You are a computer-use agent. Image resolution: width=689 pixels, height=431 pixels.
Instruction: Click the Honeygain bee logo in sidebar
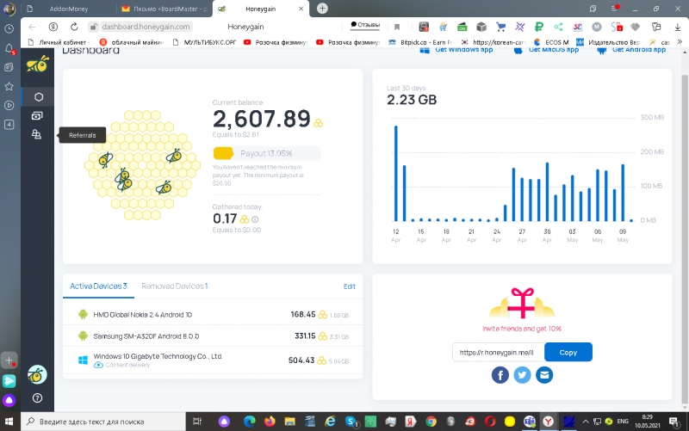point(37,64)
